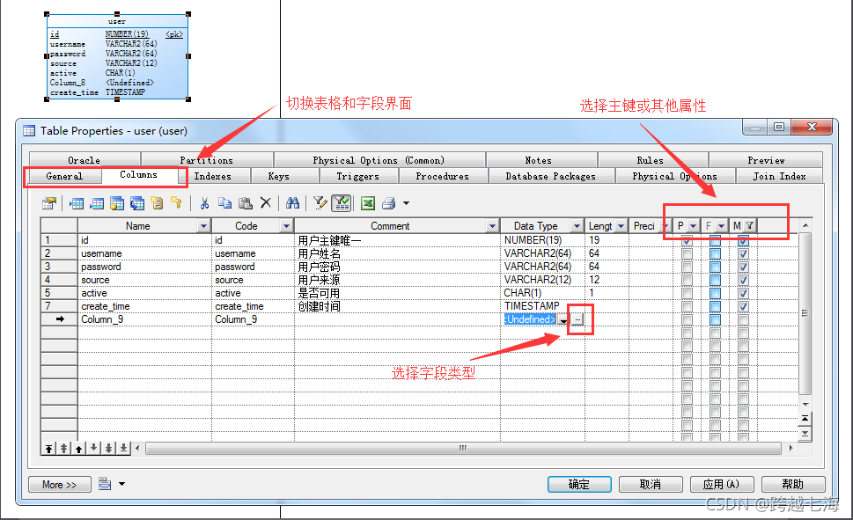853x520 pixels.
Task: Open the Oracle tab
Action: 84,160
